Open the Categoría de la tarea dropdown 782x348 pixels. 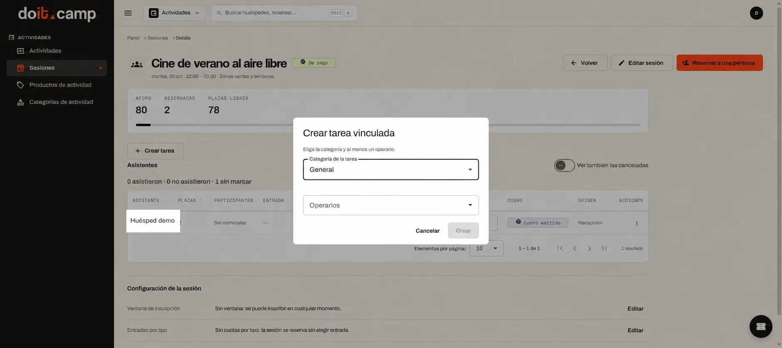click(391, 170)
